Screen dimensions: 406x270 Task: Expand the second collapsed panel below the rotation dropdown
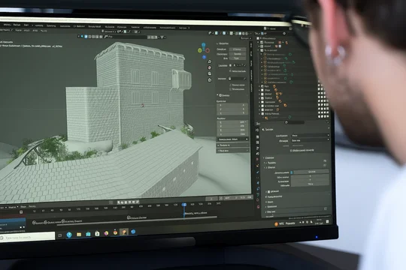232,151
